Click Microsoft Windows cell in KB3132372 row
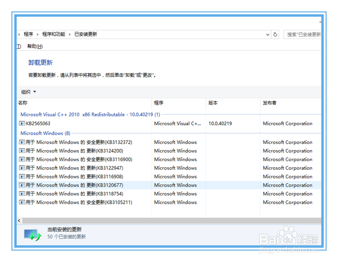The image size is (338, 262). coord(176,142)
